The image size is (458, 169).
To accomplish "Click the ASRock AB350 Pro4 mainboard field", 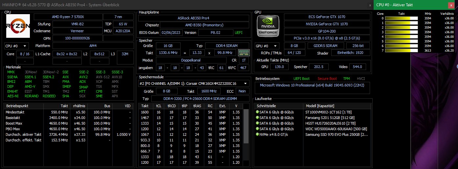I will [193, 18].
